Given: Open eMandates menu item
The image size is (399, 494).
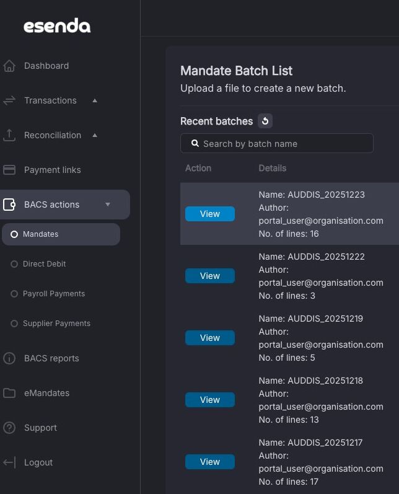Looking at the screenshot, I should pos(47,393).
